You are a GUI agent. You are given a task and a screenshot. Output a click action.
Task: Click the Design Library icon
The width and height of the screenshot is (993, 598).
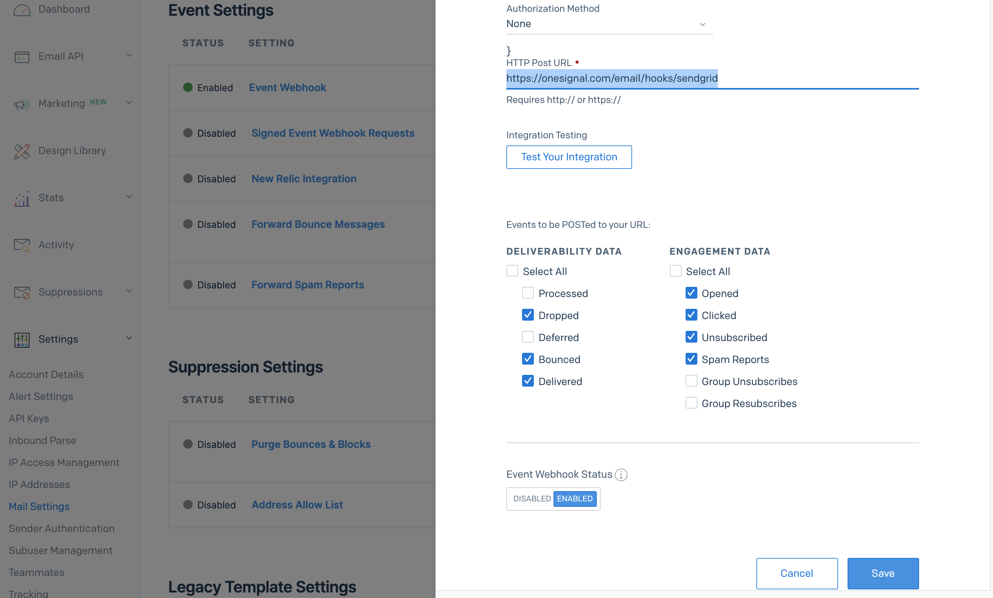[x=22, y=151]
